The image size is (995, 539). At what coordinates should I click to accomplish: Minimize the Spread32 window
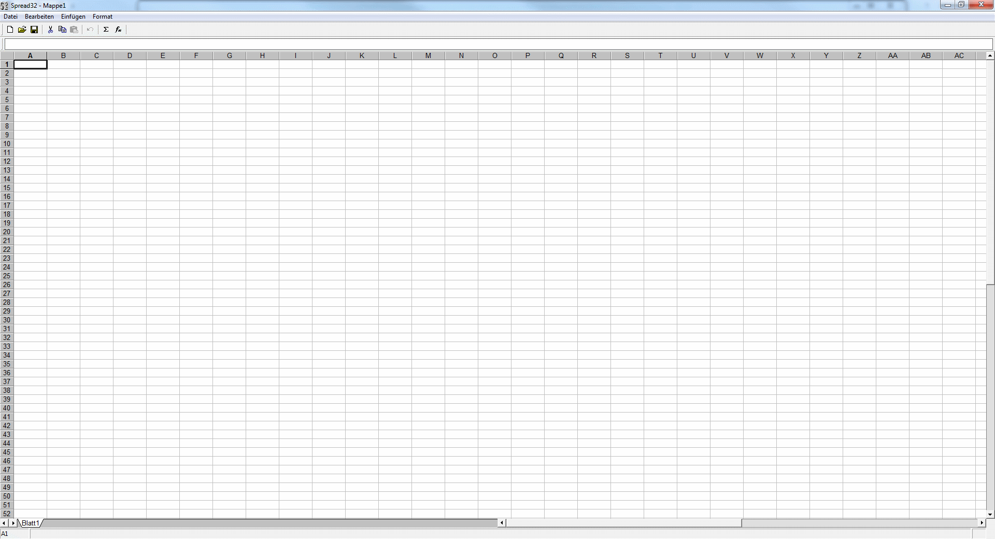[948, 5]
